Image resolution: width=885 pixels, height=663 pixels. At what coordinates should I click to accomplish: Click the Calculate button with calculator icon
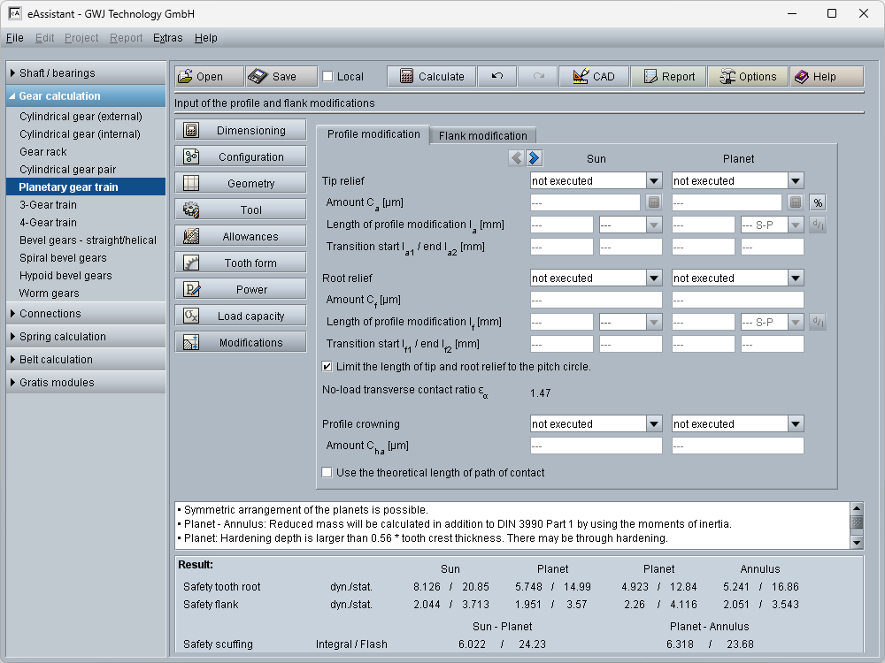[x=432, y=77]
